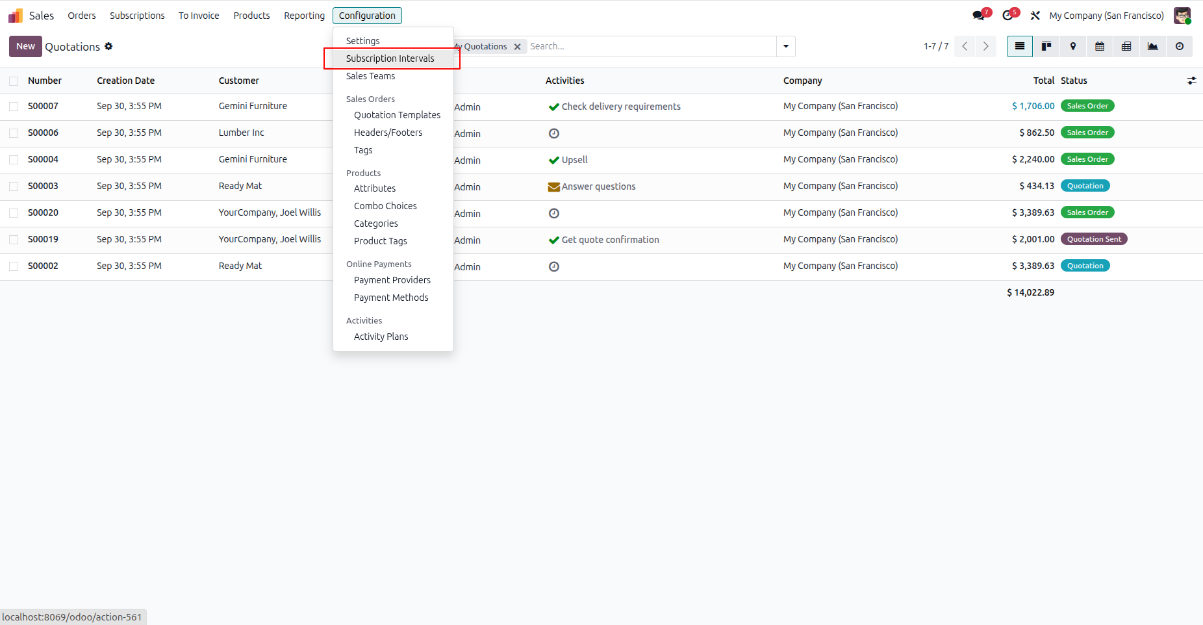Open Payment Providers menu entry
Screen dimensions: 1203x625
point(393,280)
